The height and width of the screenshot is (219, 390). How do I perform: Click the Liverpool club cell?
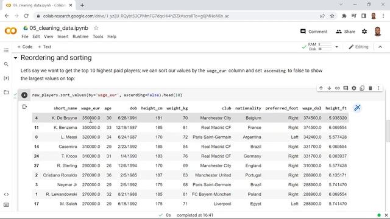pyautogui.click(x=222, y=204)
